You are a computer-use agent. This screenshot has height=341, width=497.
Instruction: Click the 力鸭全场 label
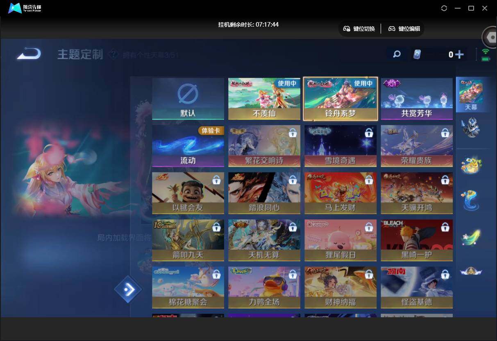(x=264, y=303)
